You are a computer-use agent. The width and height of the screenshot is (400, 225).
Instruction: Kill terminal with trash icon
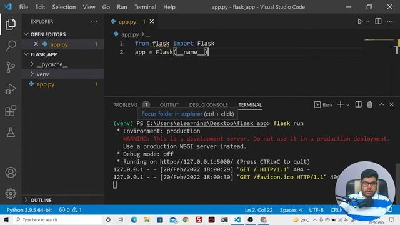point(369,104)
